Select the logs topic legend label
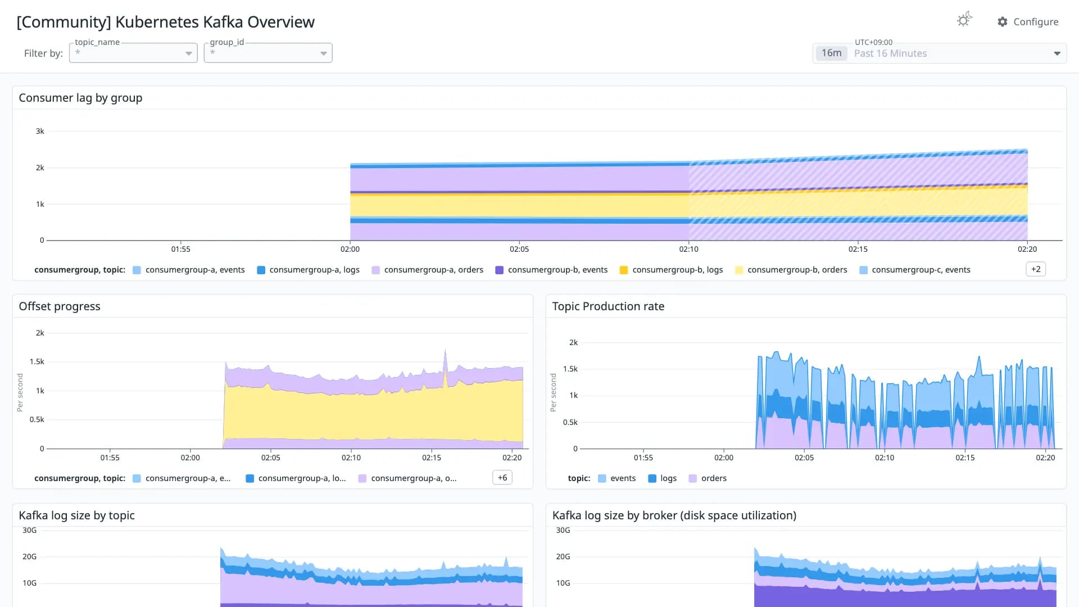The width and height of the screenshot is (1079, 607). (x=668, y=478)
